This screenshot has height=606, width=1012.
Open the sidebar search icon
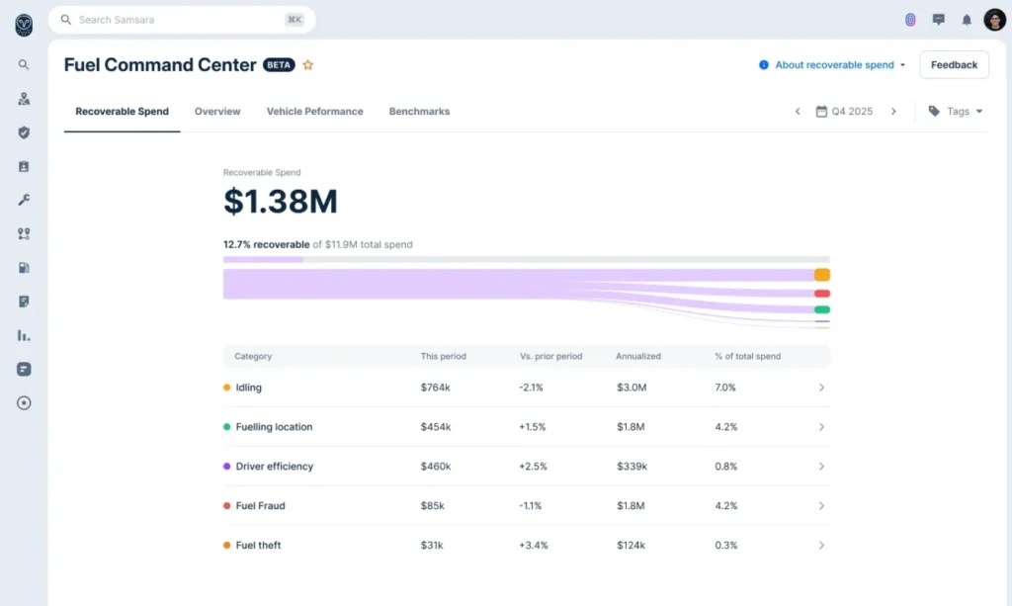coord(24,64)
